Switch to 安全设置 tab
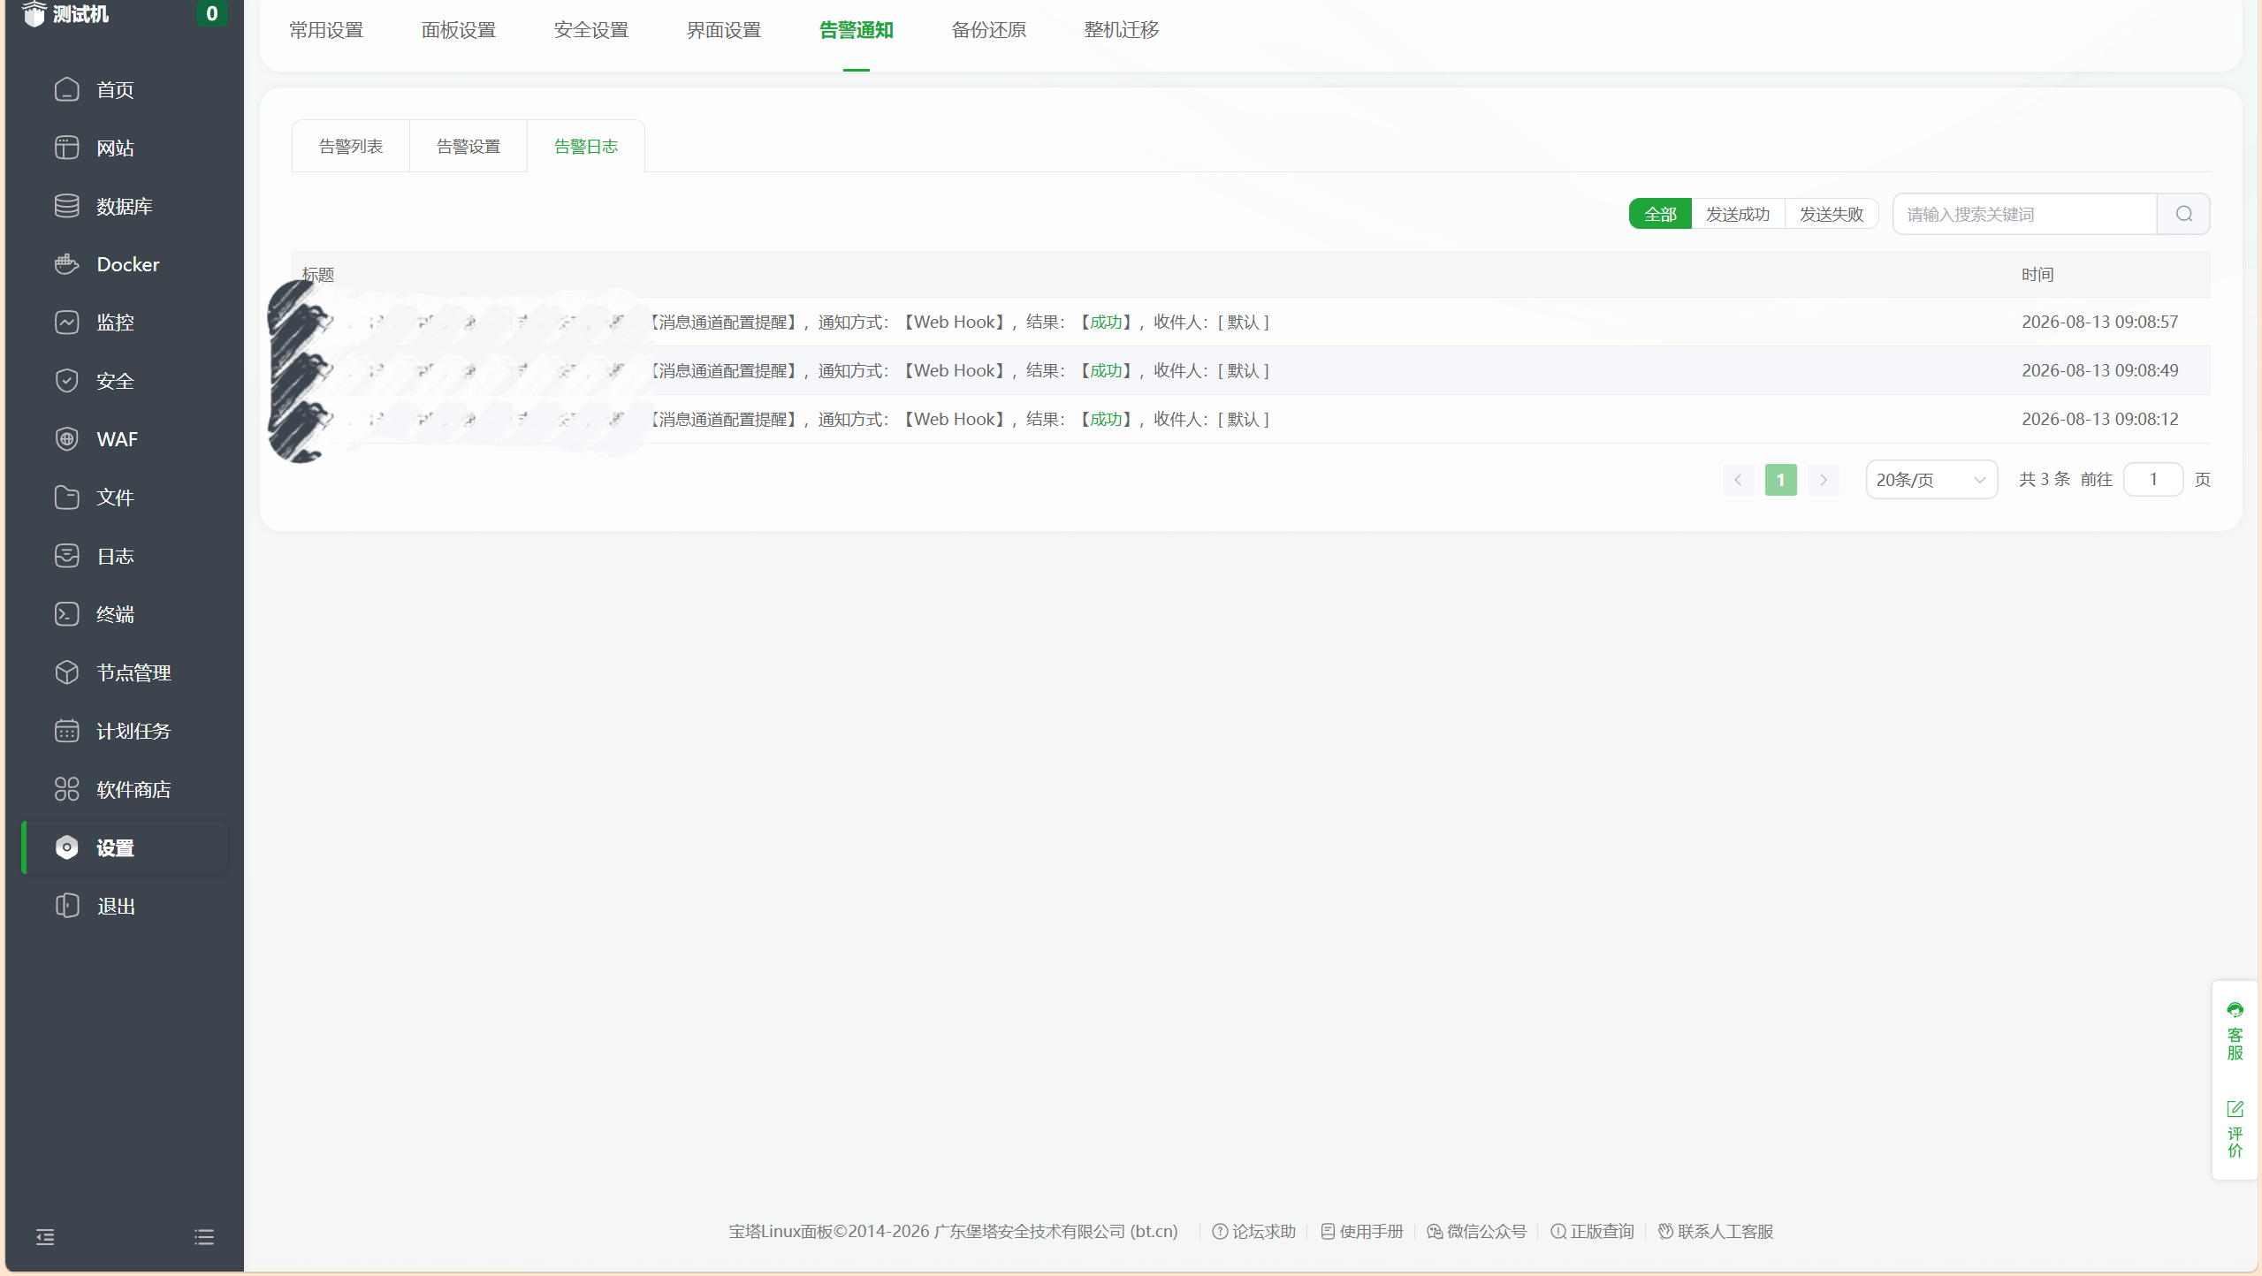 click(591, 30)
